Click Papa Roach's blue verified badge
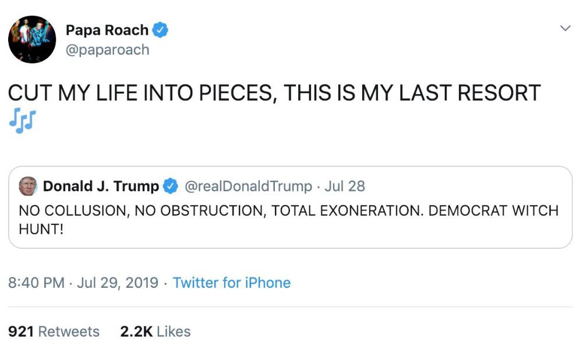This screenshot has width=580, height=350. click(x=160, y=30)
